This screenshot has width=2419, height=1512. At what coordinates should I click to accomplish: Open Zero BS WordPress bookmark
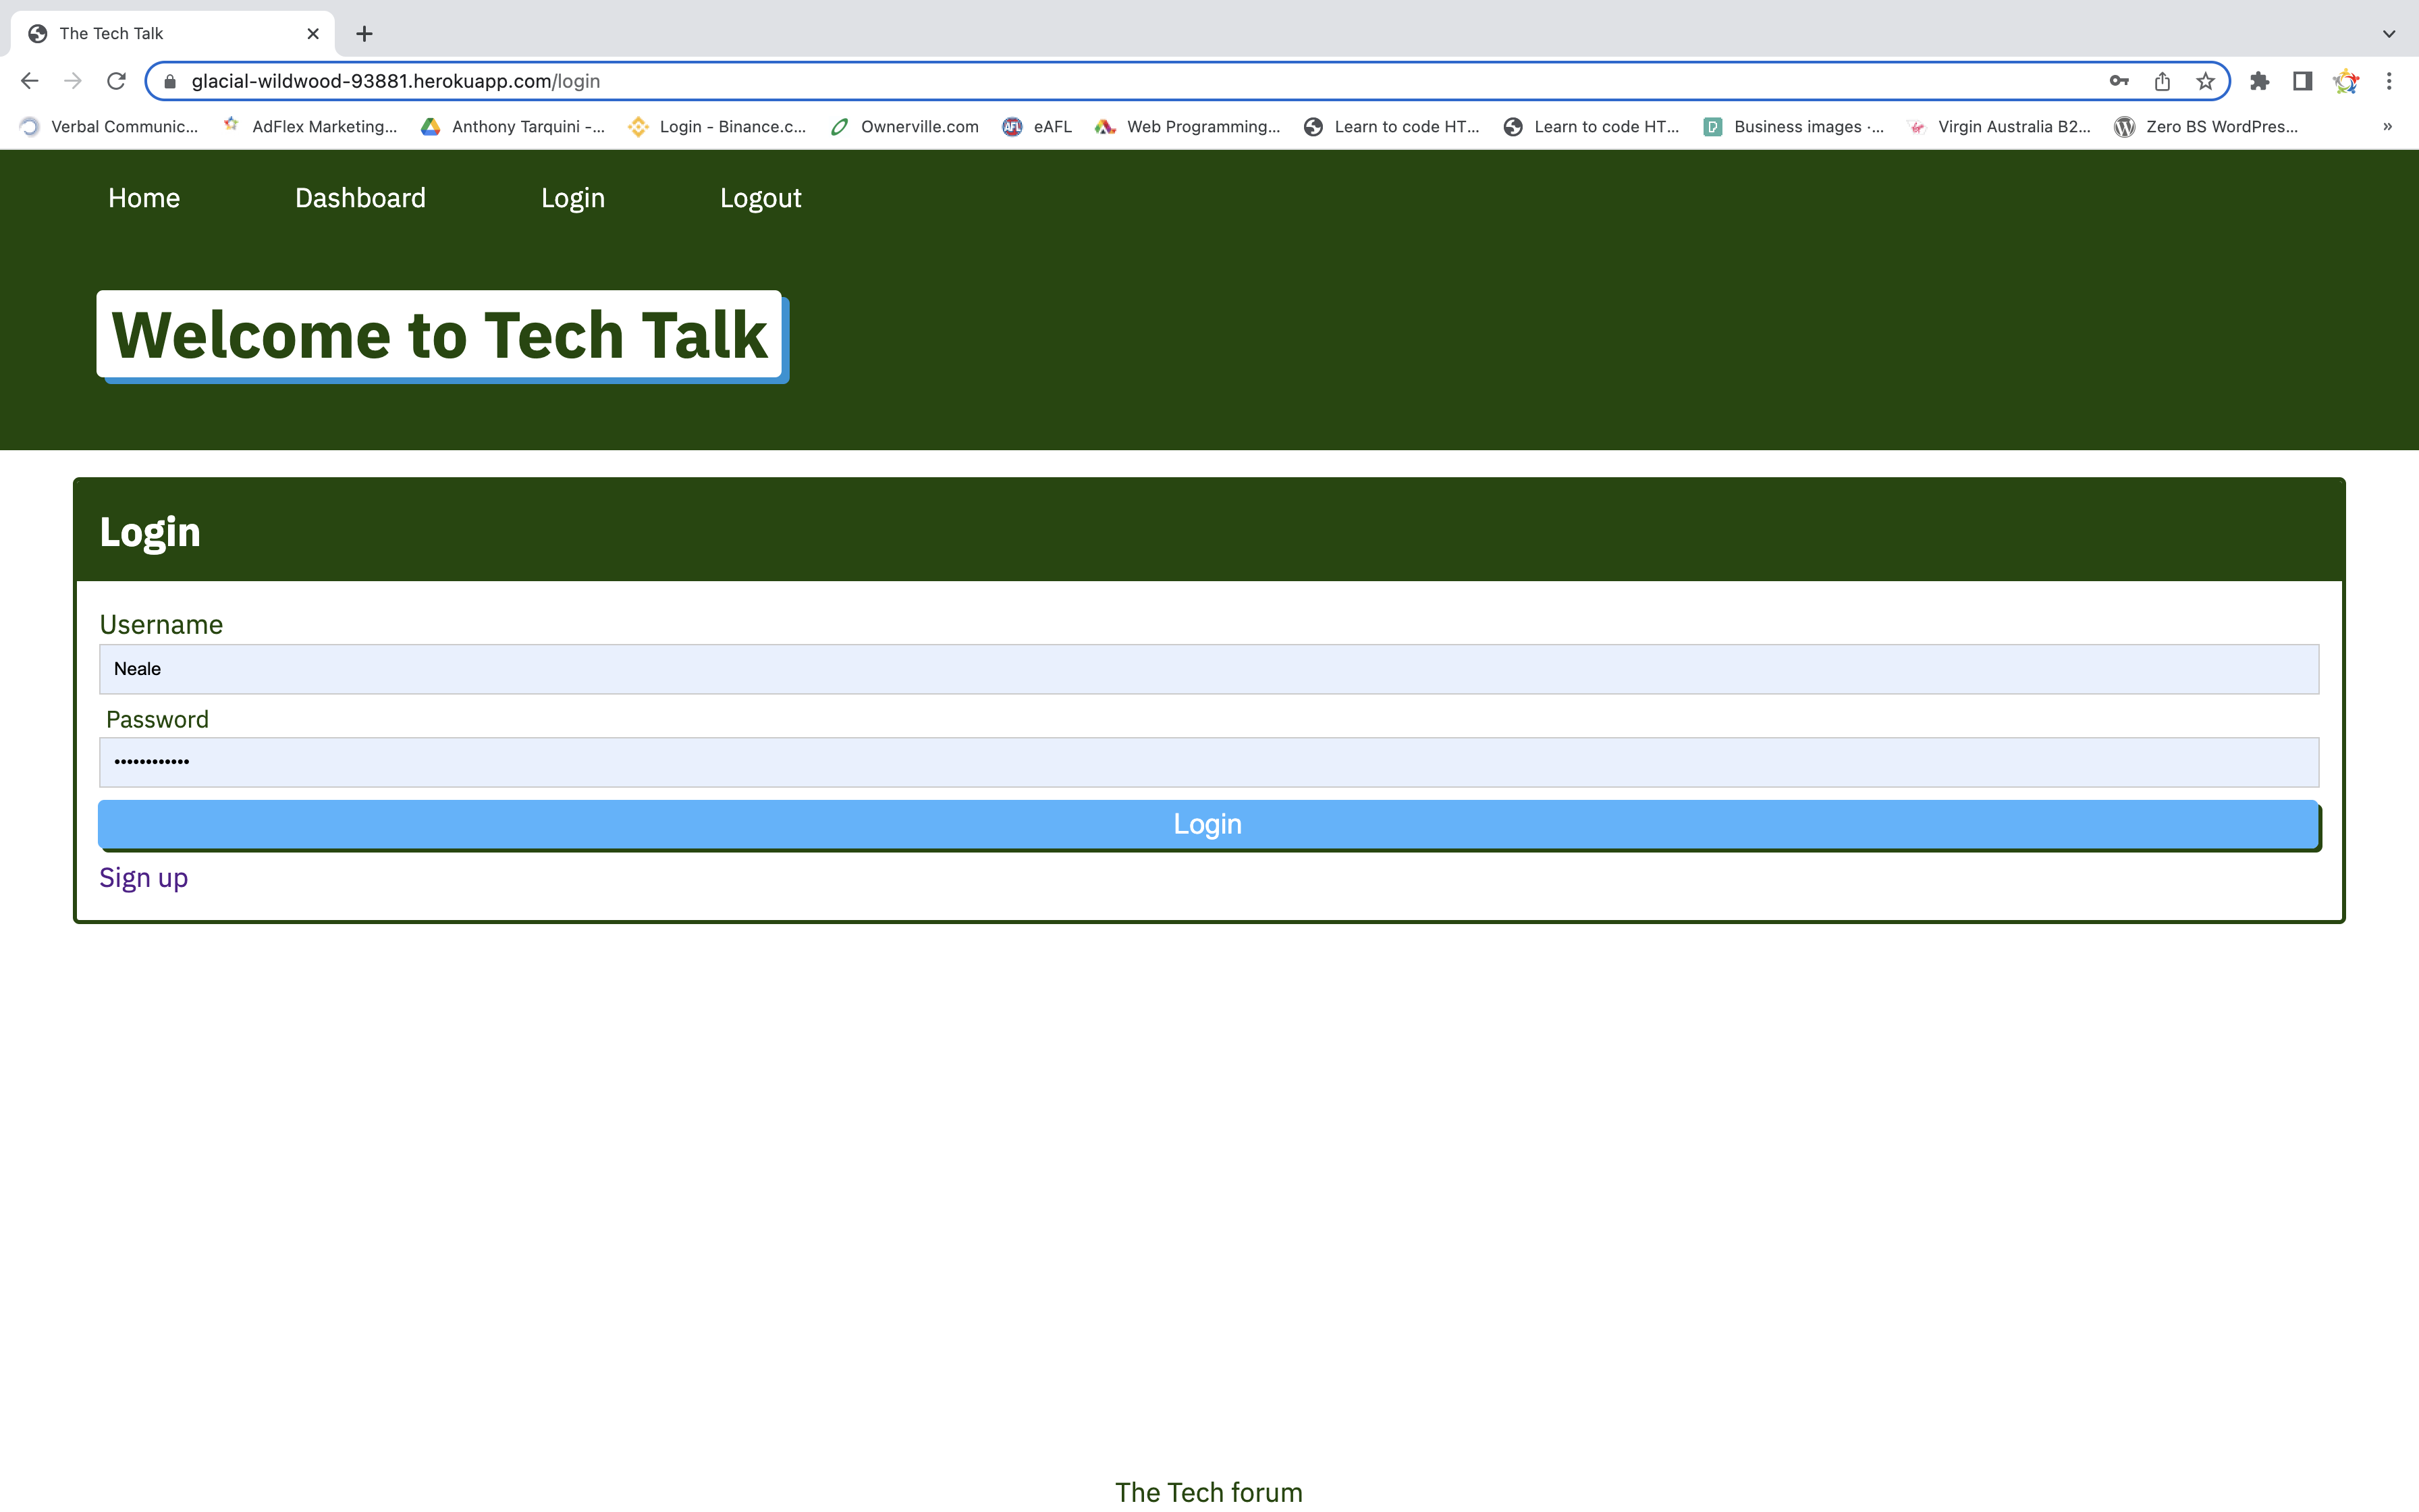coord(2206,126)
